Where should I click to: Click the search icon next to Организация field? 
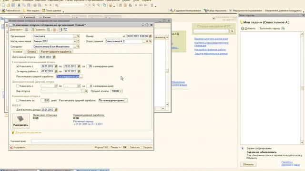coord(78,36)
